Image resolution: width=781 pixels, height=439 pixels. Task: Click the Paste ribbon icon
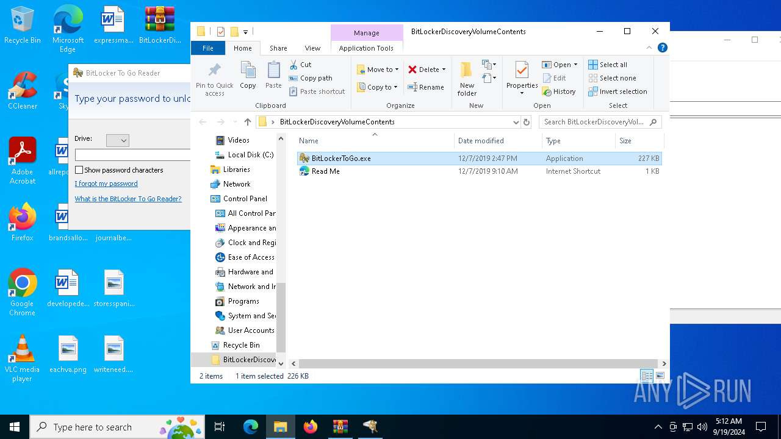click(x=273, y=76)
